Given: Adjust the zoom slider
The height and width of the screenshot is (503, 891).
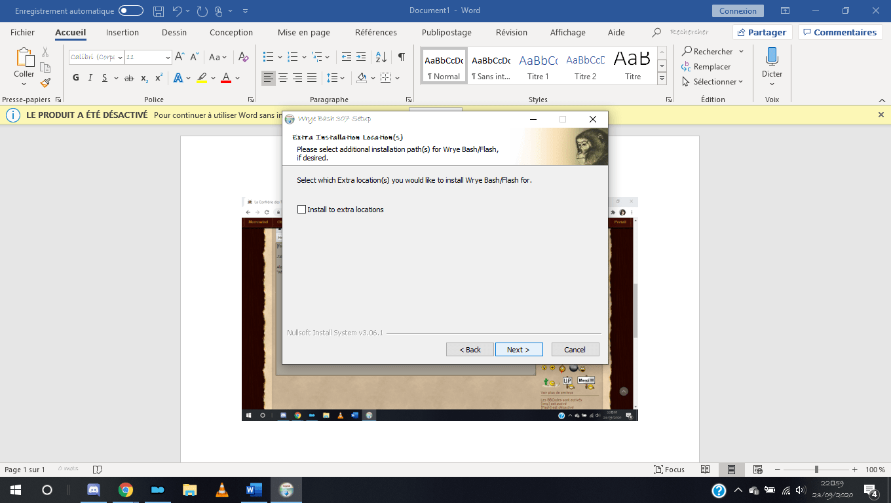Looking at the screenshot, I should 816,470.
